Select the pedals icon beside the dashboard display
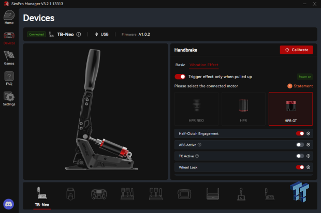321x213 pixels. (x=156, y=194)
